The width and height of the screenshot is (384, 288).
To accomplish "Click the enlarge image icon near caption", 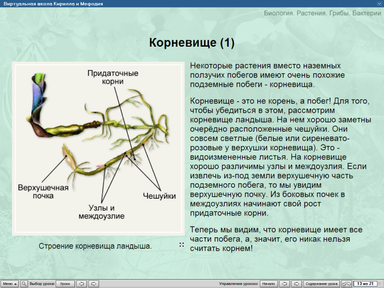I will click(181, 244).
